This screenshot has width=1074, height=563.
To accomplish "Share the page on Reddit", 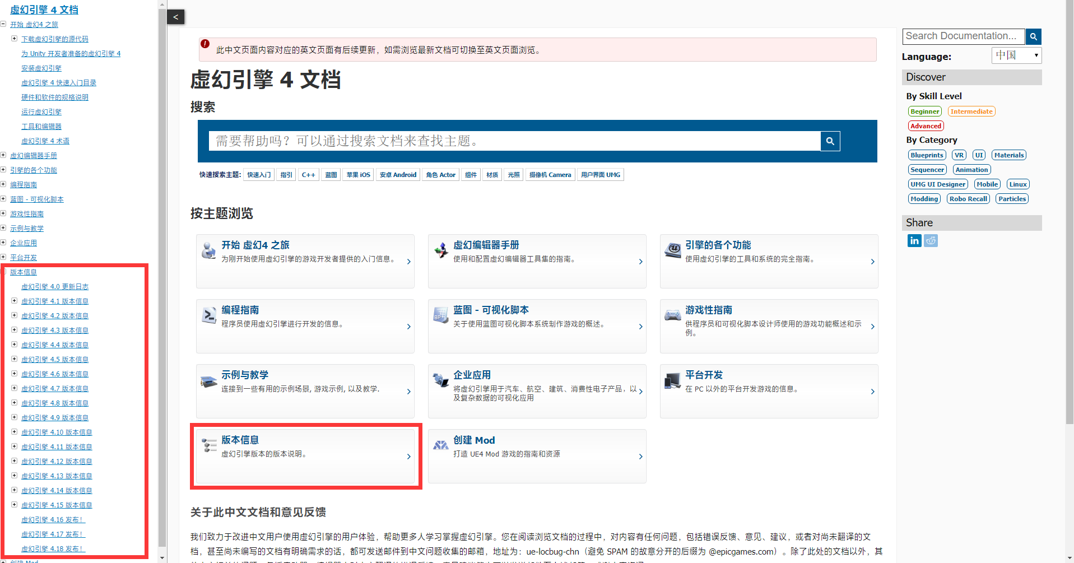I will 931,240.
